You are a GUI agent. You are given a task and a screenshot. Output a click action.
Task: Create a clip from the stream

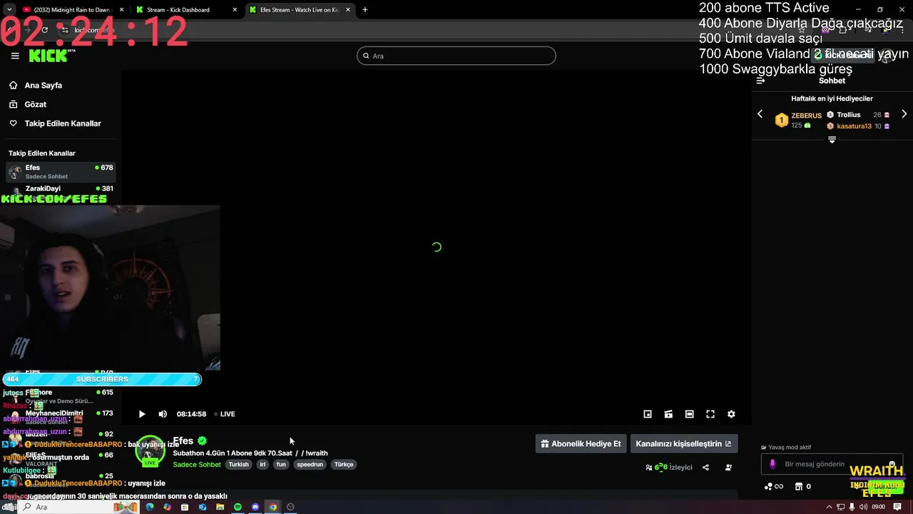(x=668, y=414)
